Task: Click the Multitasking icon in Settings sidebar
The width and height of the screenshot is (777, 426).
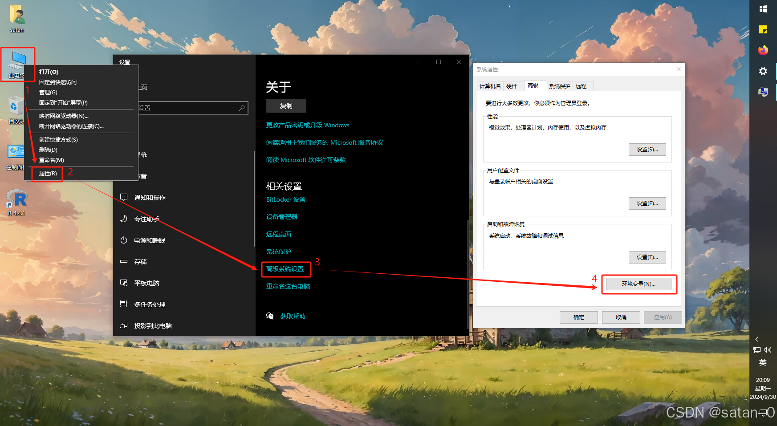Action: [x=124, y=304]
